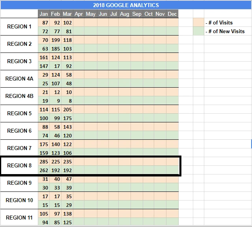Screen dimensions: 252x227
Task: Click the Feb column header
Action: (56, 14)
